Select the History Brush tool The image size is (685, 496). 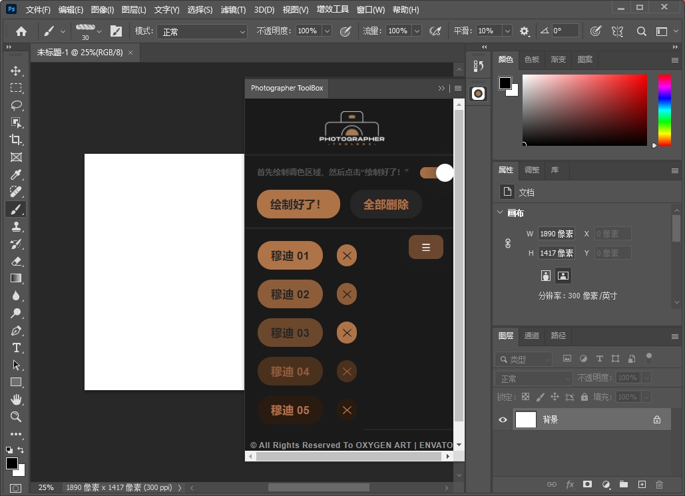(16, 244)
